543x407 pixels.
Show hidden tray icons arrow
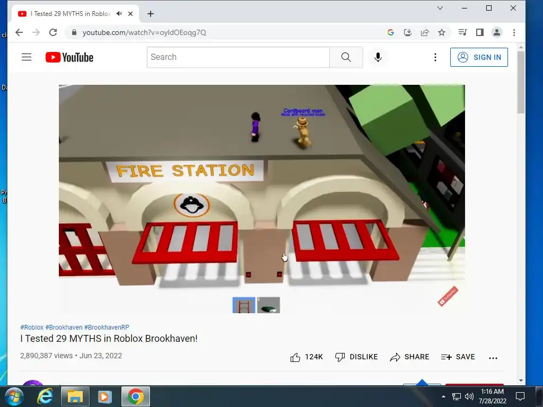[x=443, y=396]
